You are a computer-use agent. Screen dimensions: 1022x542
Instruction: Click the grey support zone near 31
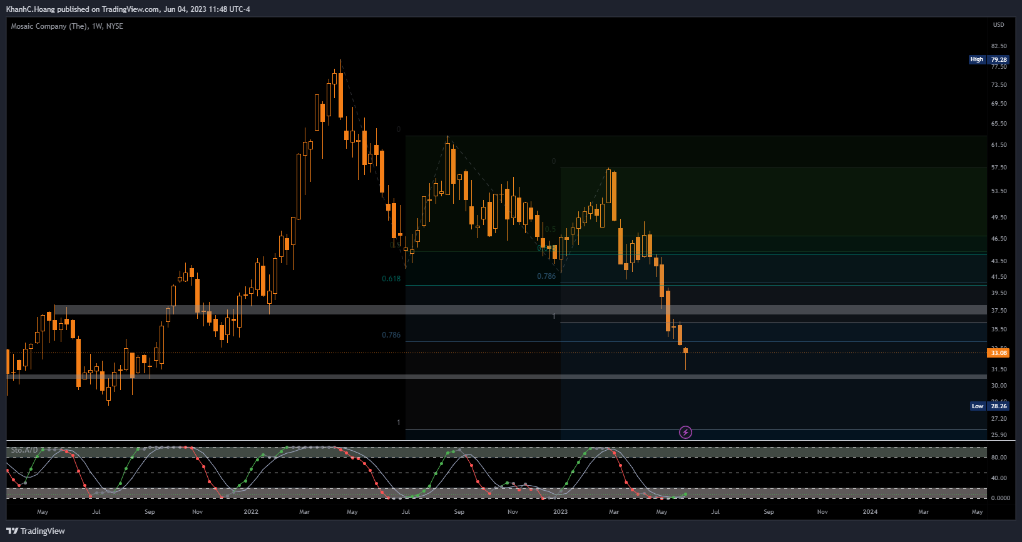(497, 376)
